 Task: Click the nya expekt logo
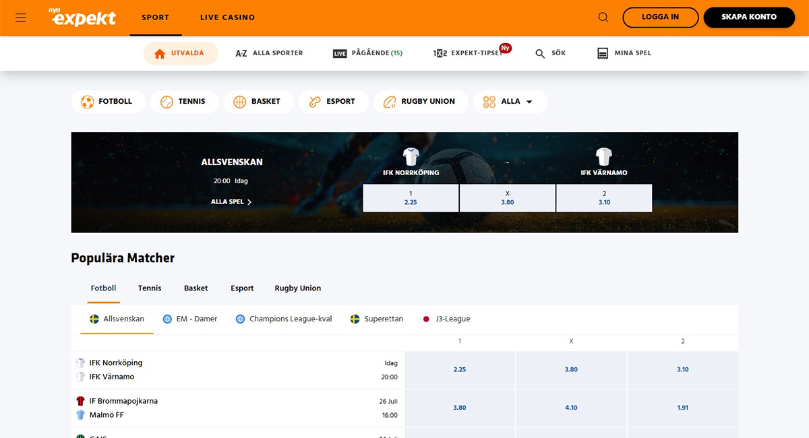tap(83, 18)
